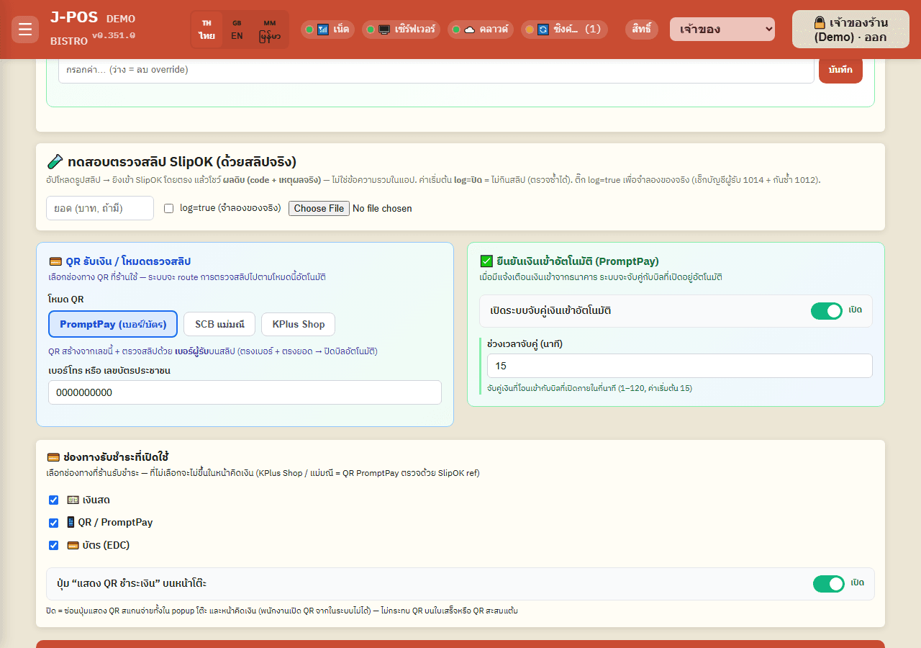This screenshot has width=921, height=648.
Task: Open the hamburger menu icon
Action: (25, 30)
